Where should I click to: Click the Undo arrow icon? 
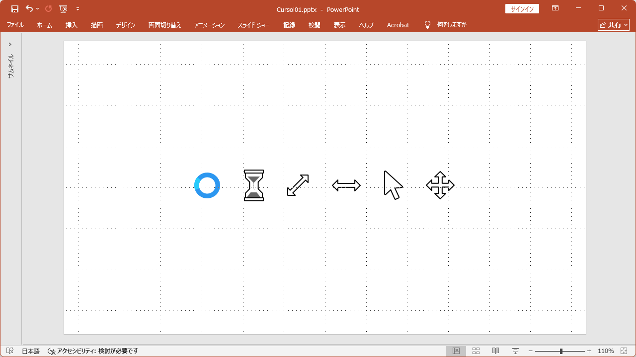pyautogui.click(x=29, y=9)
